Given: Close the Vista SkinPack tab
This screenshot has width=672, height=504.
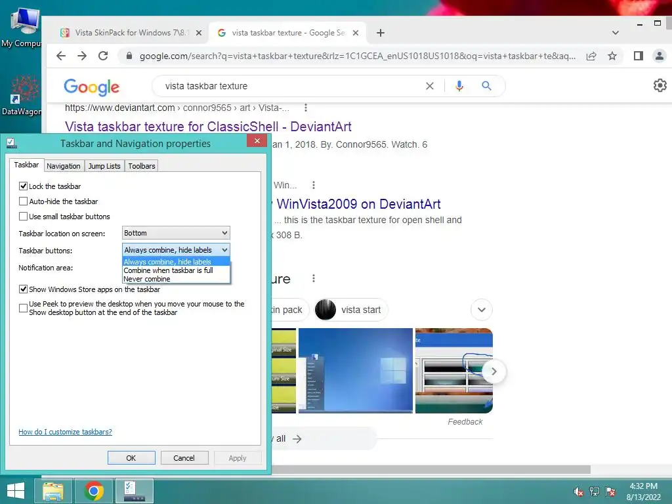Looking at the screenshot, I should 199,33.
